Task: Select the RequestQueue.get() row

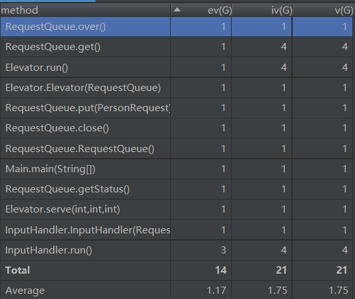Action: tap(177, 47)
